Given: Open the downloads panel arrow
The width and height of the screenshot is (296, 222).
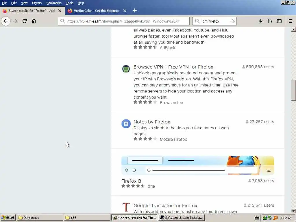Looking at the screenshot, I should click(x=261, y=21).
